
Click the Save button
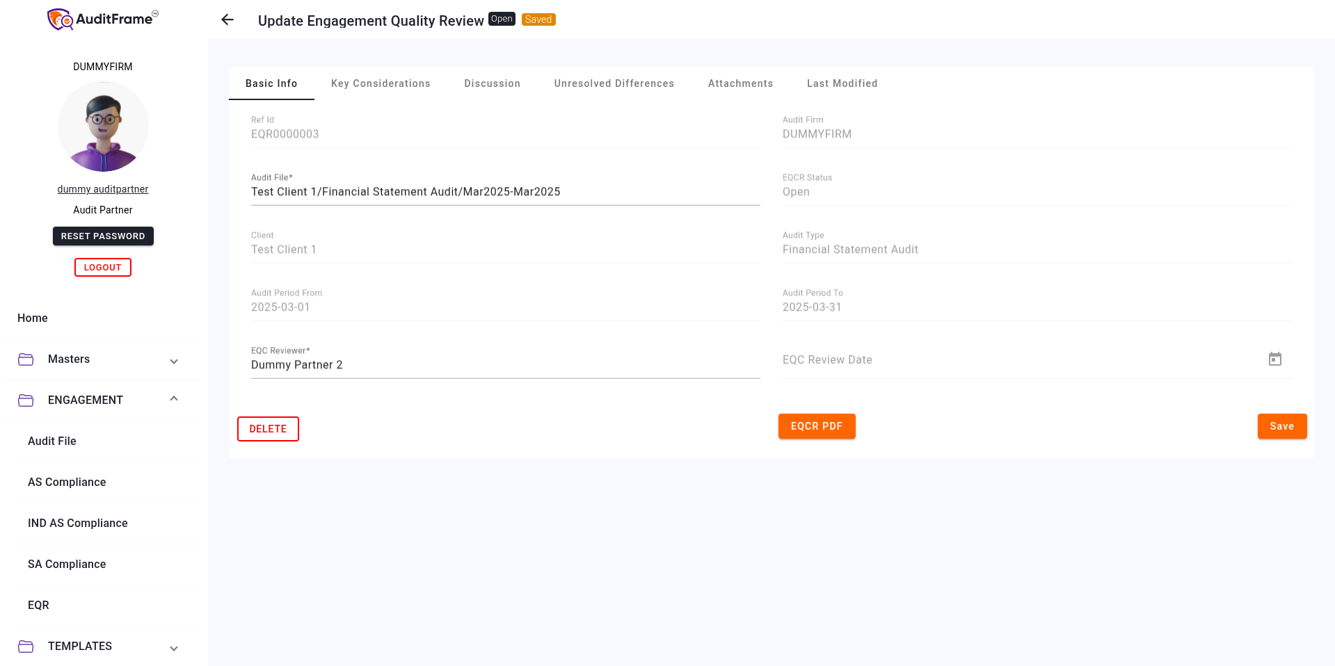1281,426
